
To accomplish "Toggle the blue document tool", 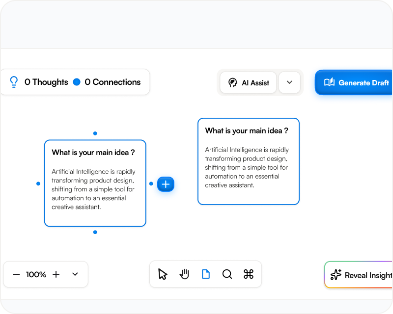I will tap(206, 274).
